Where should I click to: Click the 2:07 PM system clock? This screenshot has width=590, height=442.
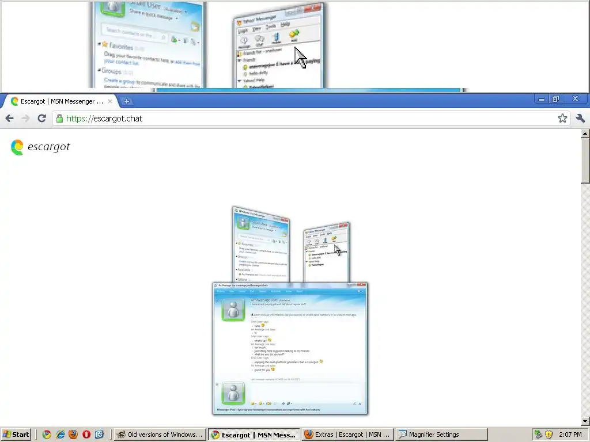570,435
